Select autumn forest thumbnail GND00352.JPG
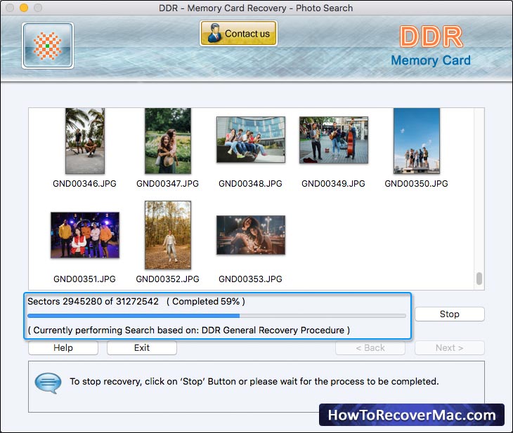This screenshot has height=433, width=513. (x=168, y=235)
